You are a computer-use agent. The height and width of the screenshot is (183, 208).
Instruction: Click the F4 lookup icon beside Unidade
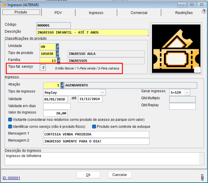tap(57, 47)
